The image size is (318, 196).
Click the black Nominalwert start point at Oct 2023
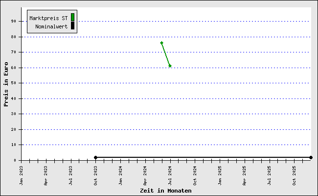coord(95,157)
